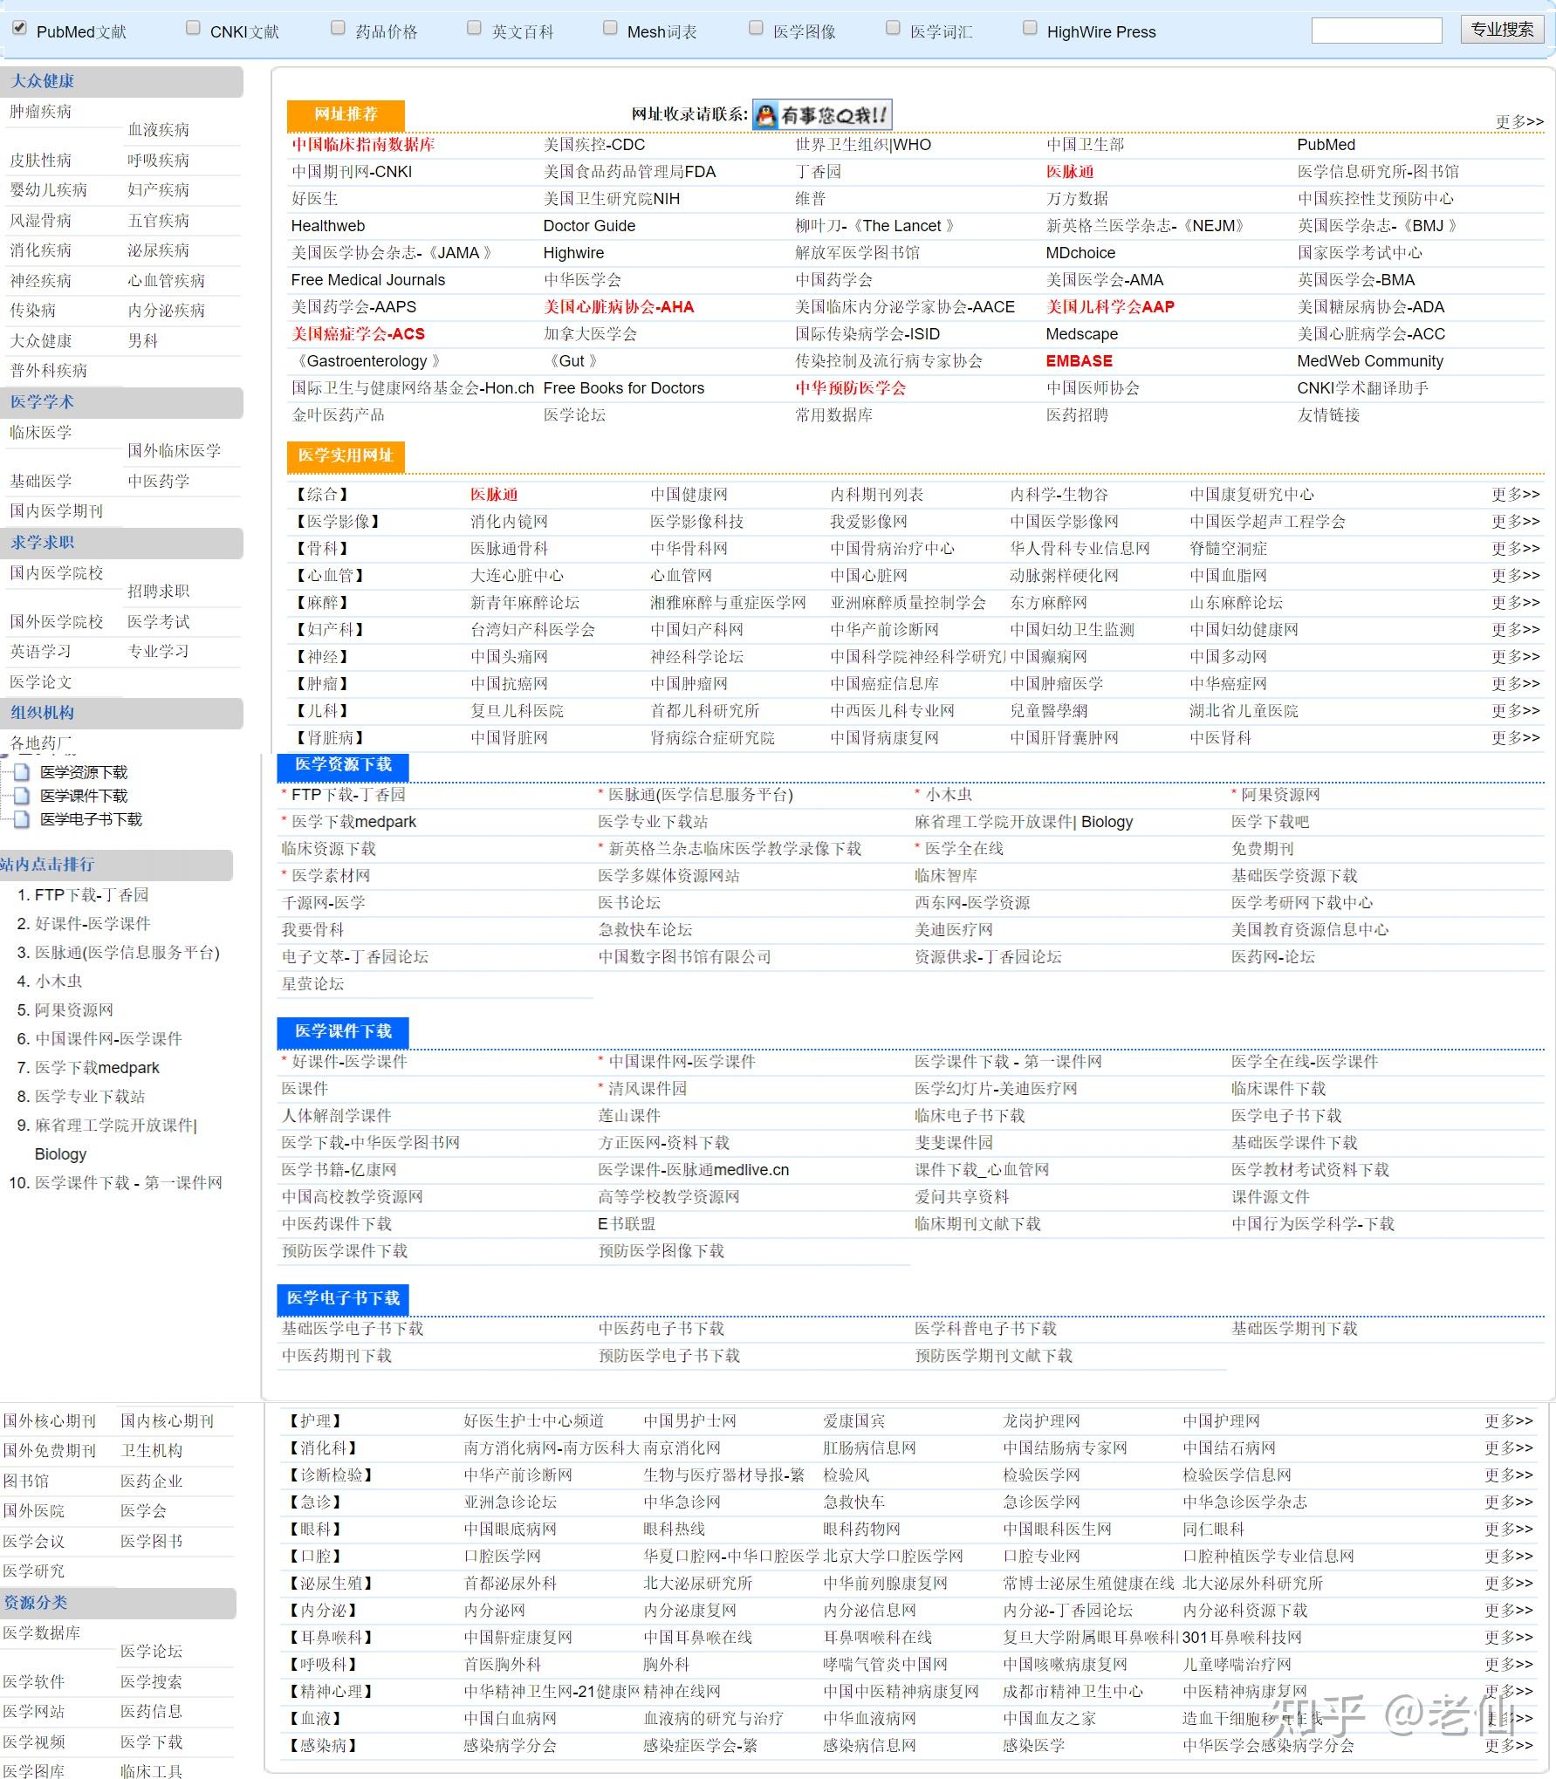This screenshot has width=1556, height=1779.
Task: Open 消化内镜网 in 医学影像 row
Action: [x=509, y=522]
